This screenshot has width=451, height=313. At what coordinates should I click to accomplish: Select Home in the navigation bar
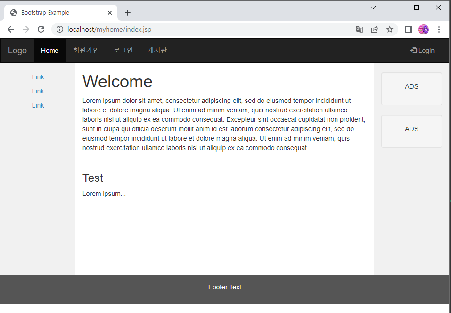50,51
